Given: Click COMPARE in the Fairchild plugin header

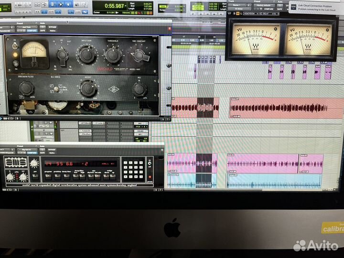Looking at the screenshot, I should coord(32,31).
